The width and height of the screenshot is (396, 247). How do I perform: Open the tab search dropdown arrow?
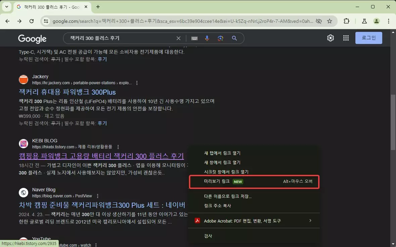(7, 7)
